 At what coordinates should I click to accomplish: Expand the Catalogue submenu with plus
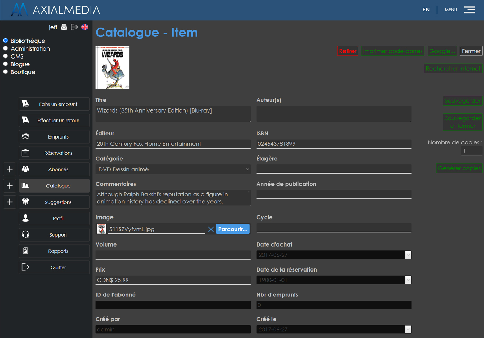point(10,186)
